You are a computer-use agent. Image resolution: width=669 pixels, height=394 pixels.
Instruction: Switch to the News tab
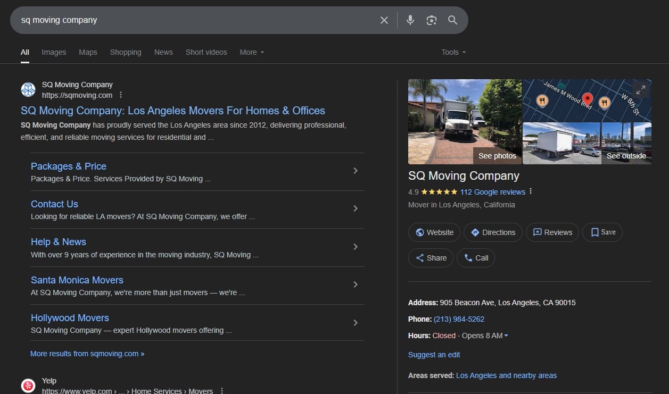(163, 52)
